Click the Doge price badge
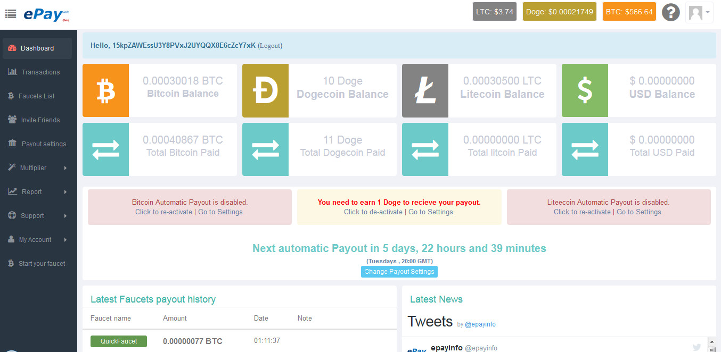 [560, 12]
